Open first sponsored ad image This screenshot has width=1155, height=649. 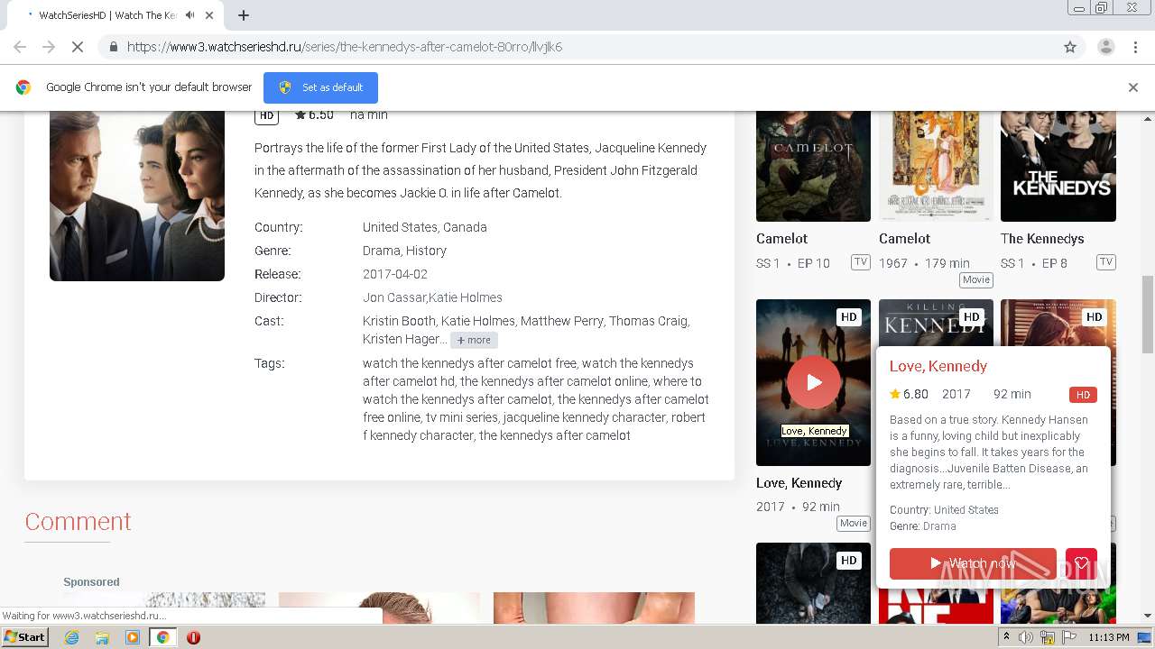[164, 608]
